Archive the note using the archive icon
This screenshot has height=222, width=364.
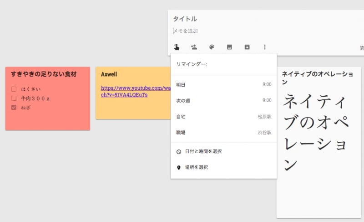tap(247, 47)
